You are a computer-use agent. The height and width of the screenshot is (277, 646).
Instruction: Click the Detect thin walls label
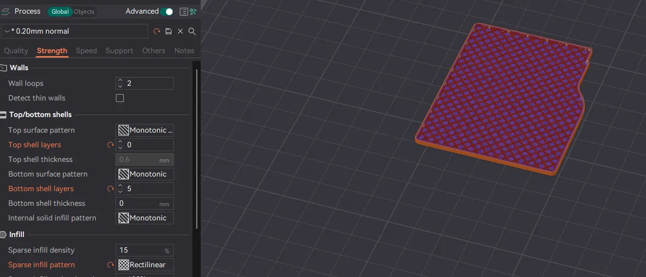pyautogui.click(x=37, y=98)
